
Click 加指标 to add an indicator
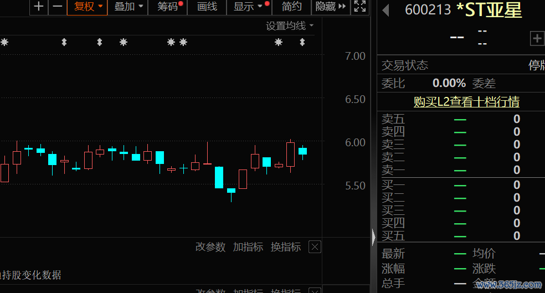tap(248, 247)
